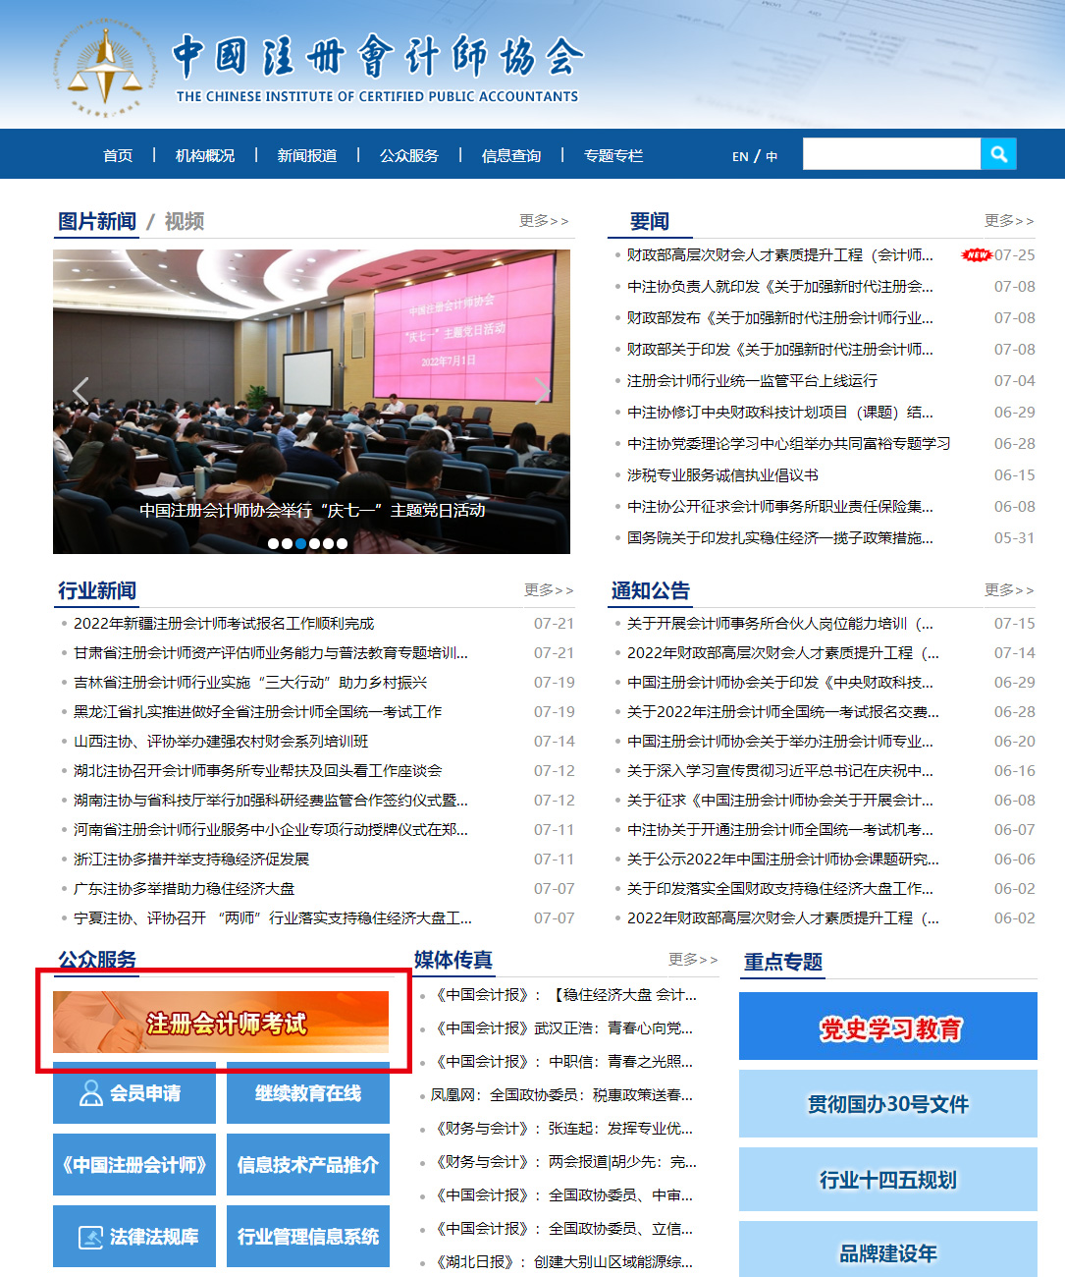The width and height of the screenshot is (1065, 1277).
Task: Expand 要闻 list via 更多>>
Action: point(1007,220)
